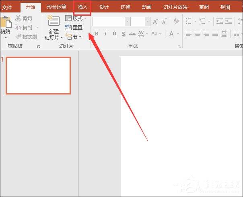Open the AV character spacing dropdown
Screen dimensions: 243x197
(143, 34)
